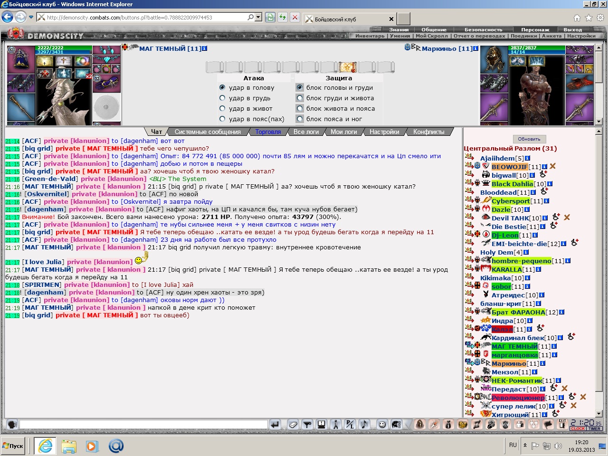Open the money bag icon
The height and width of the screenshot is (456, 608).
pos(448,425)
